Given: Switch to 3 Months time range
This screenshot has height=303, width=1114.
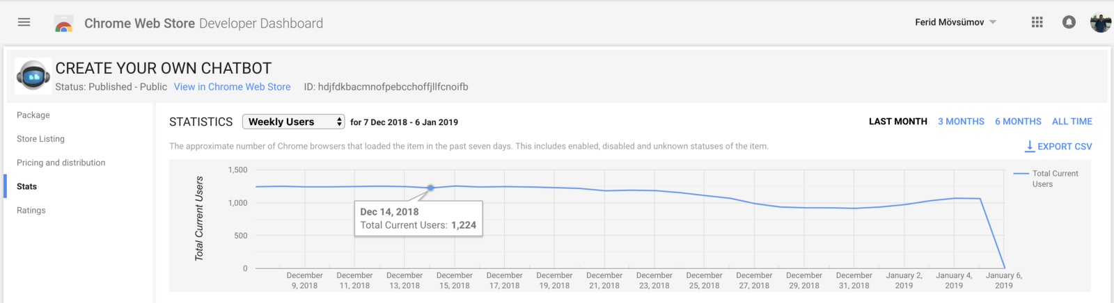Looking at the screenshot, I should [x=961, y=122].
